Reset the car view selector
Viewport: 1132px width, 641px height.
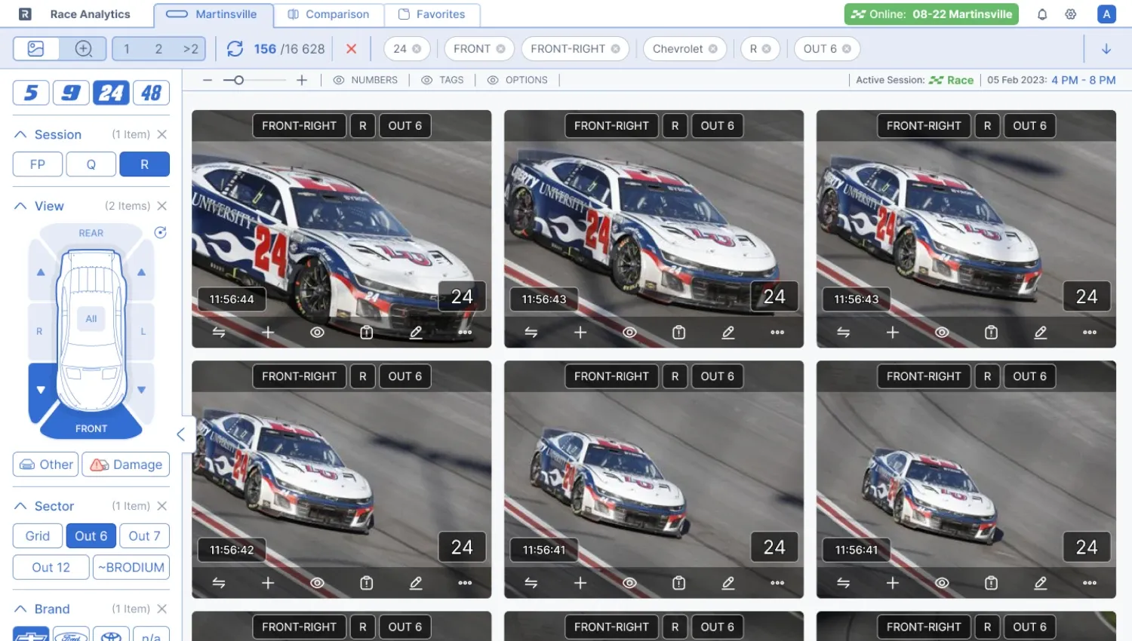160,233
